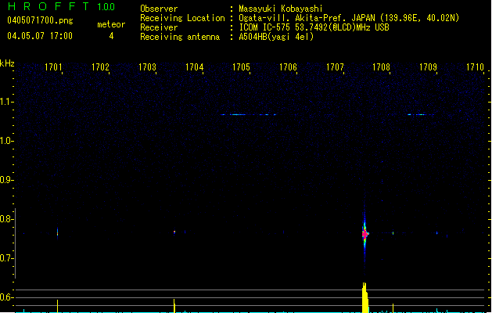Viewport: 492px width, 313px height.
Task: Click the 1703 time axis label
Action: coord(147,68)
